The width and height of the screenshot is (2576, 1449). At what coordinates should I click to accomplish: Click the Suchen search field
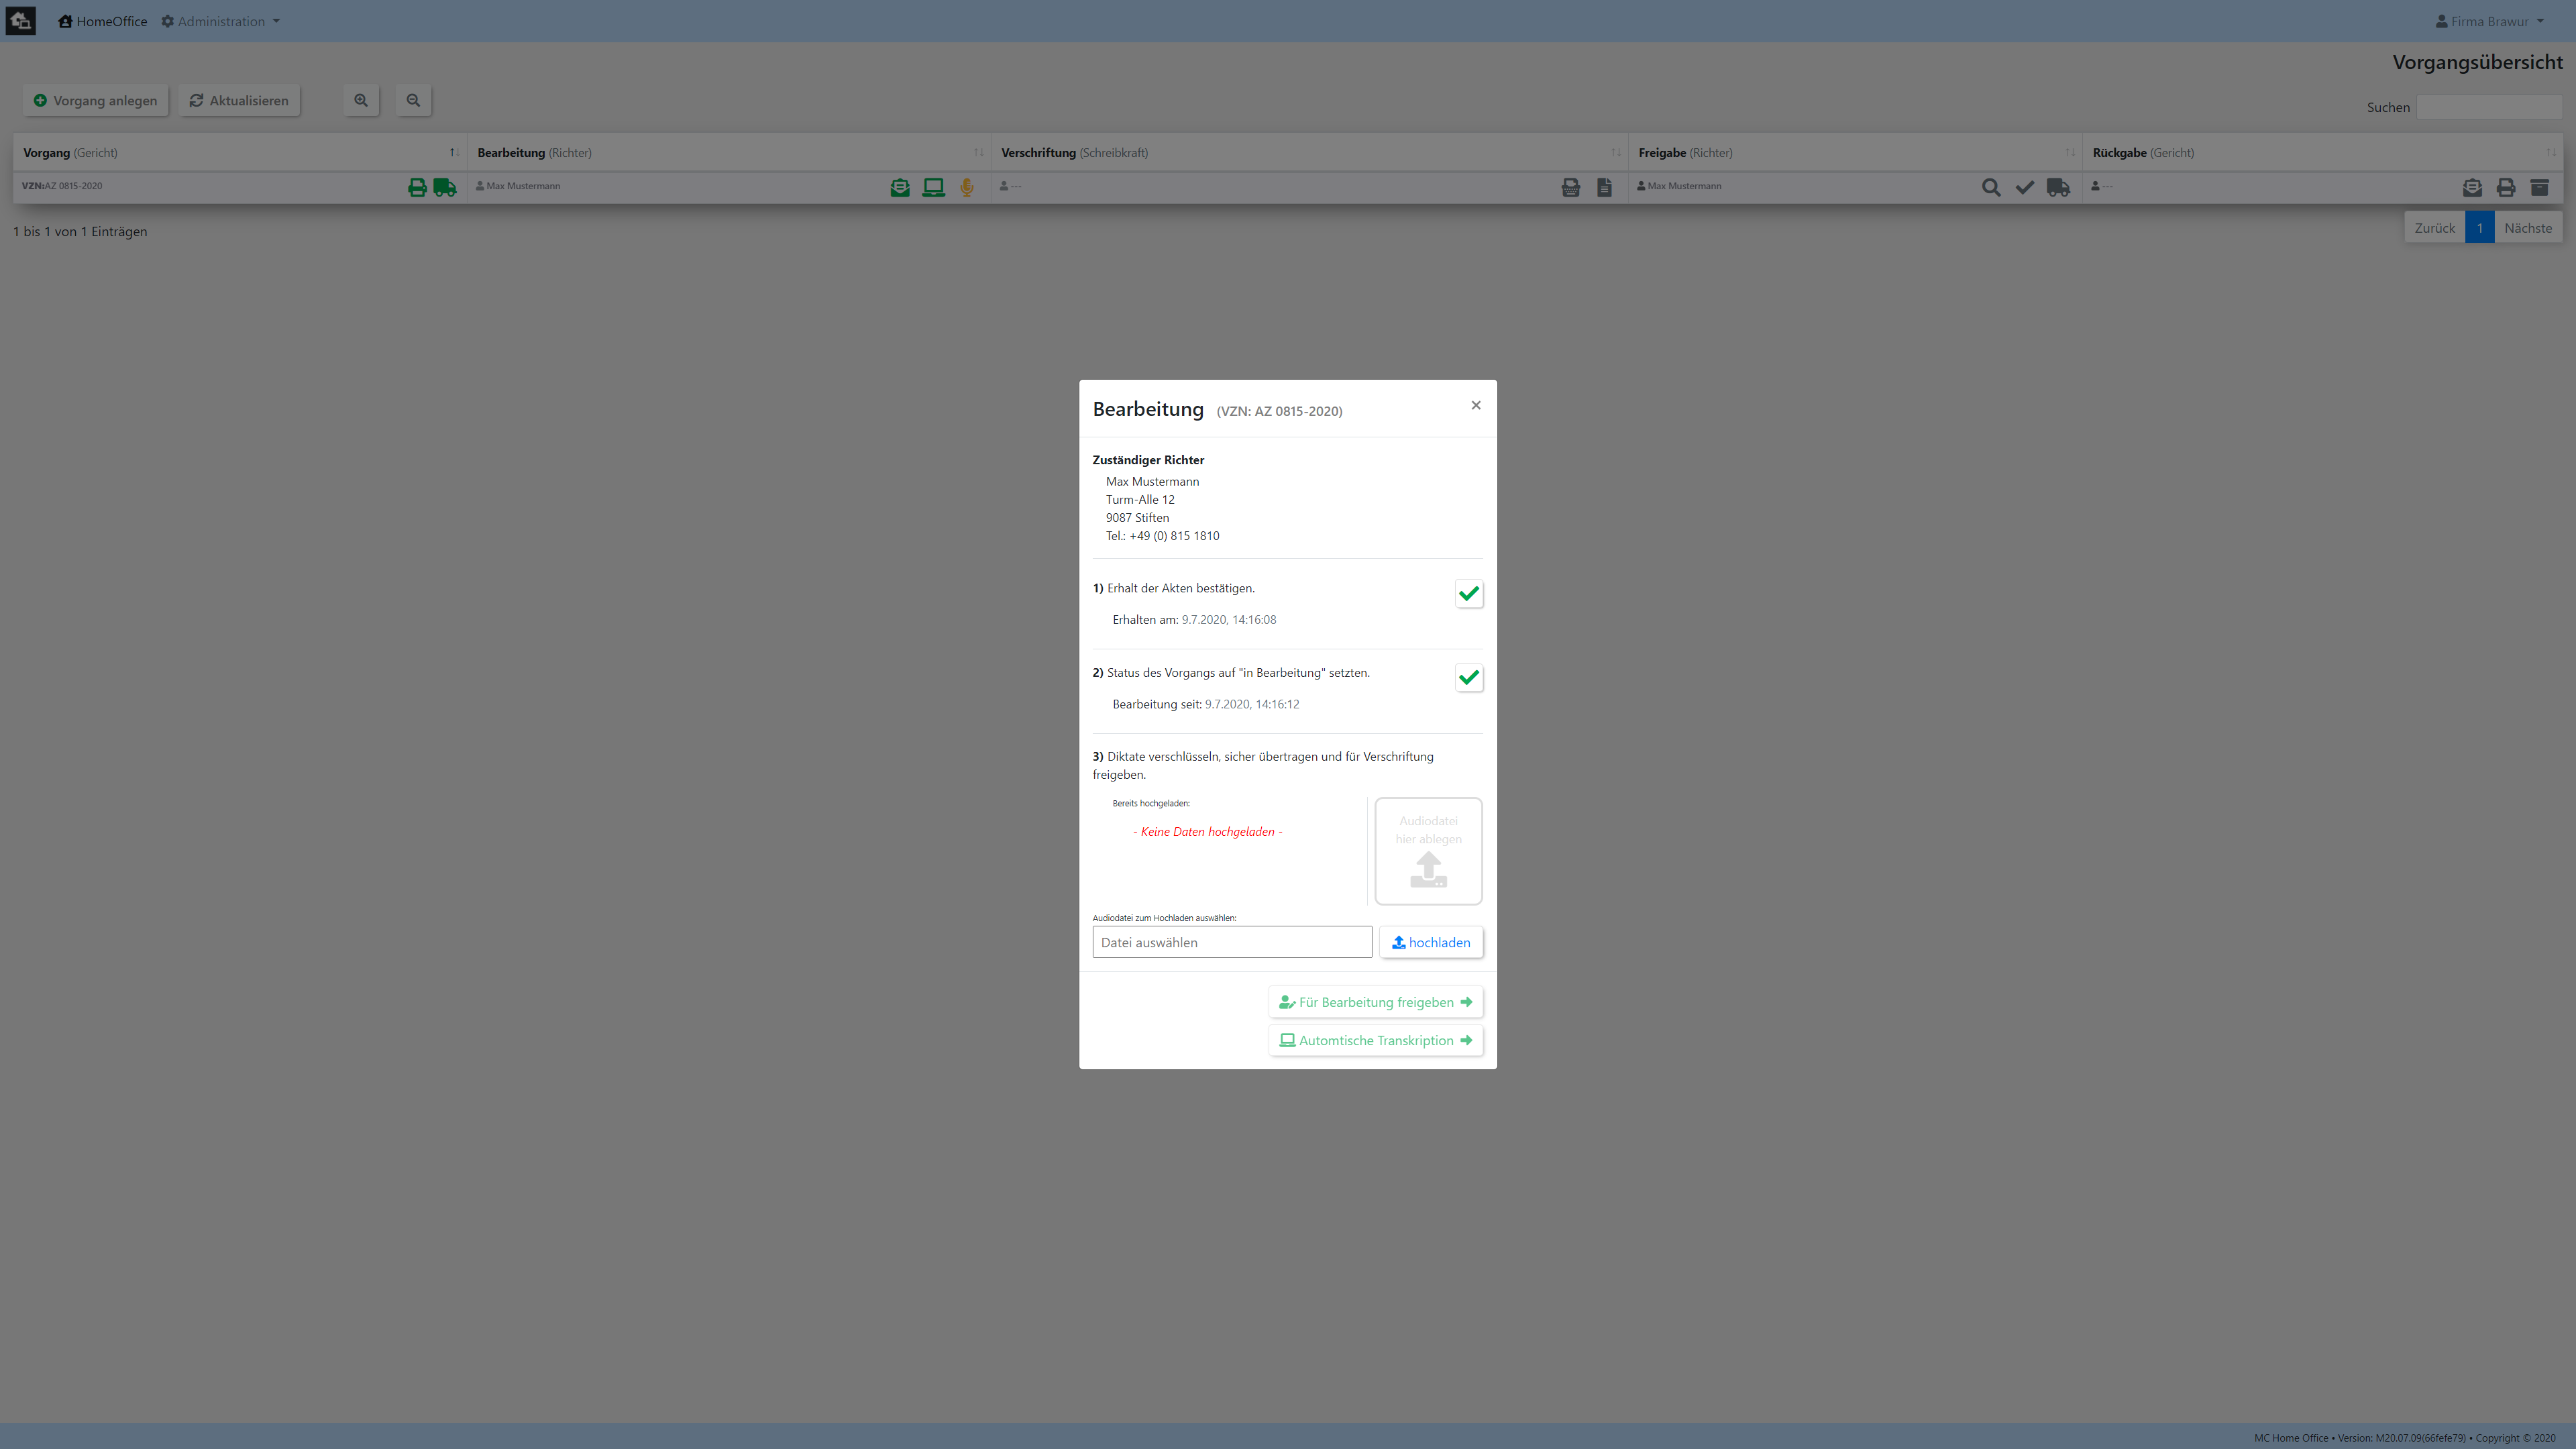click(x=2489, y=107)
